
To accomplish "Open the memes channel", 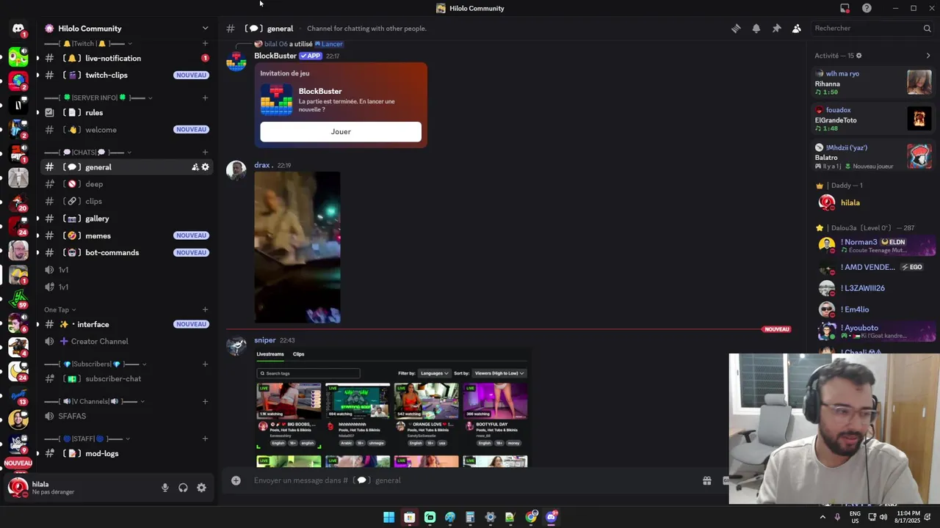I will point(127,235).
